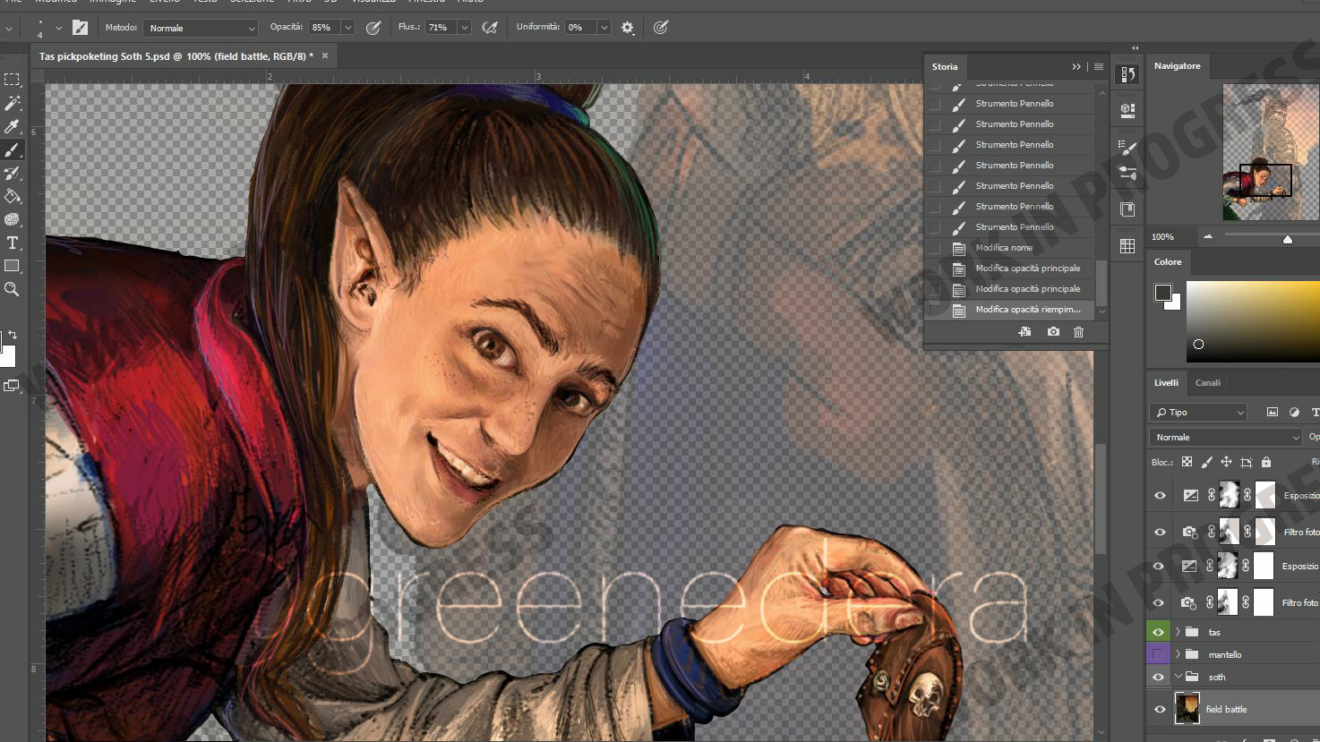Hide the 'tas' layer group
The image size is (1320, 742).
pyautogui.click(x=1159, y=632)
